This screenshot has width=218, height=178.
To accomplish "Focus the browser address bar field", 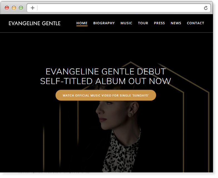I will tap(118, 8).
